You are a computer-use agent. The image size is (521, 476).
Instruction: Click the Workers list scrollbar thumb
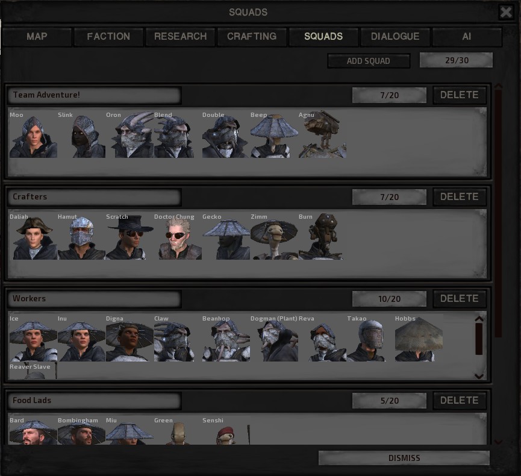479,339
